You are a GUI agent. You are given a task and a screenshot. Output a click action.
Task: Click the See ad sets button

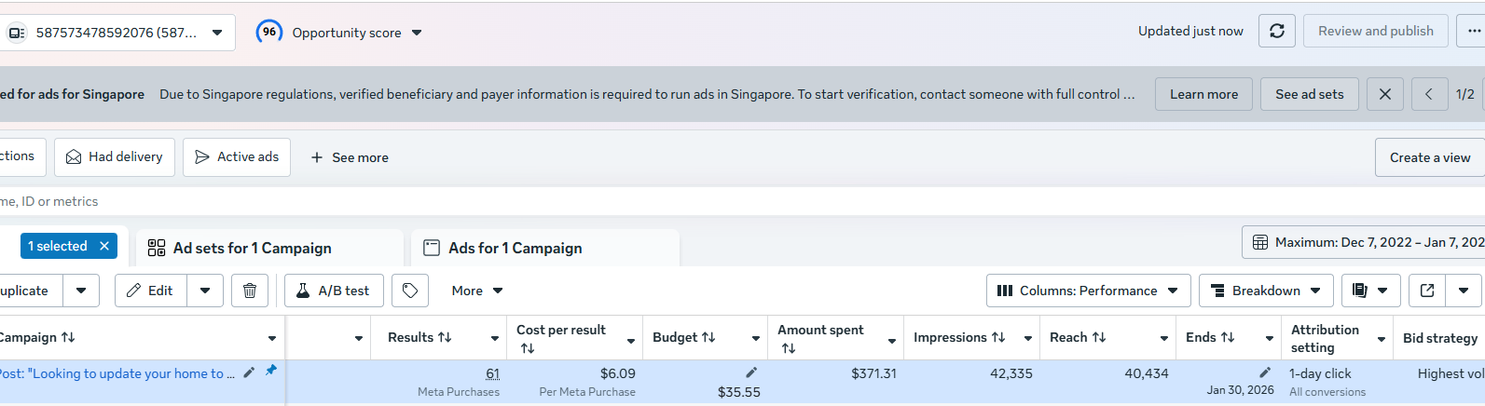1309,94
